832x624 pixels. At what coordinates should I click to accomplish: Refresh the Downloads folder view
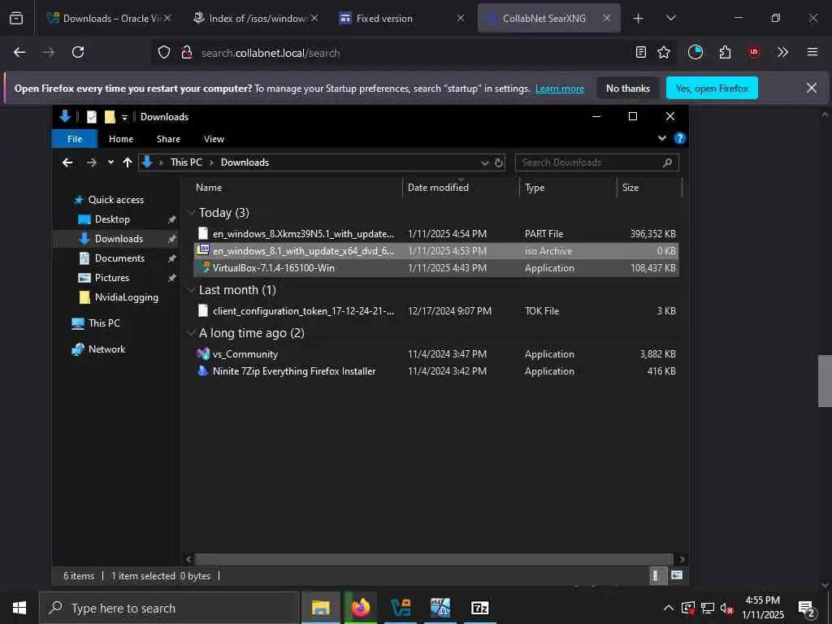pyautogui.click(x=499, y=162)
